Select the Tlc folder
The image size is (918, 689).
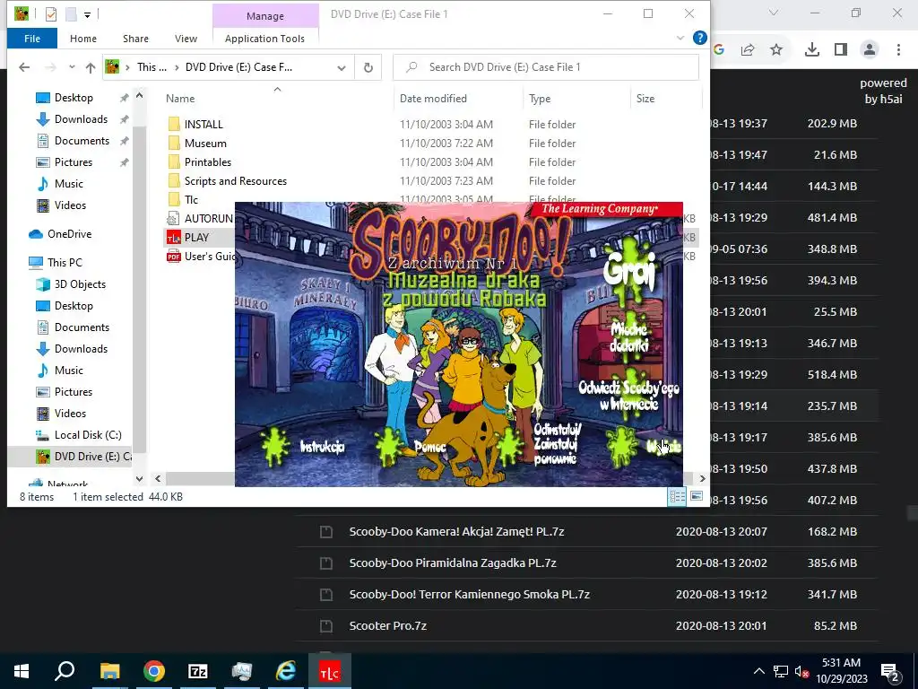(x=191, y=199)
